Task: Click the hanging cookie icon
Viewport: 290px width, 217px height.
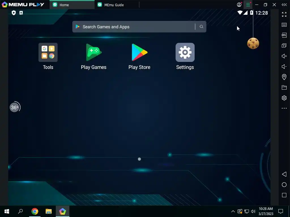Action: click(x=253, y=43)
